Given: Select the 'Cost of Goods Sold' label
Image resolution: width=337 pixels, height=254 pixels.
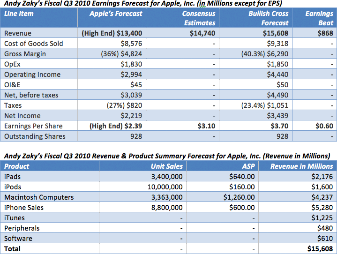Looking at the screenshot, I should [34, 44].
